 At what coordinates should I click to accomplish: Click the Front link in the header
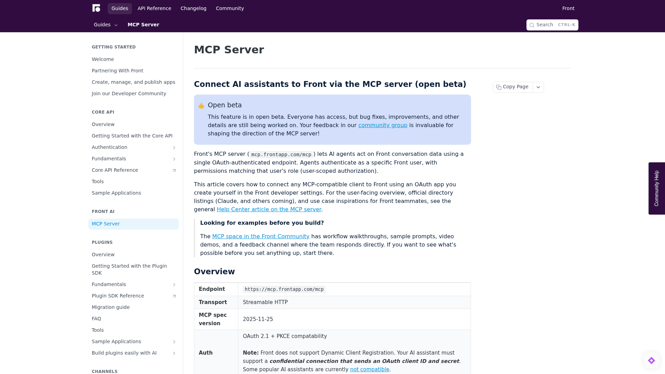tap(568, 8)
